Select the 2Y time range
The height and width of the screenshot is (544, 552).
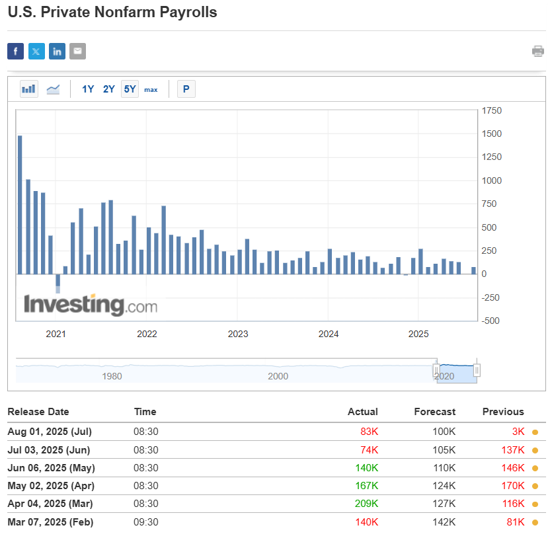pos(109,89)
